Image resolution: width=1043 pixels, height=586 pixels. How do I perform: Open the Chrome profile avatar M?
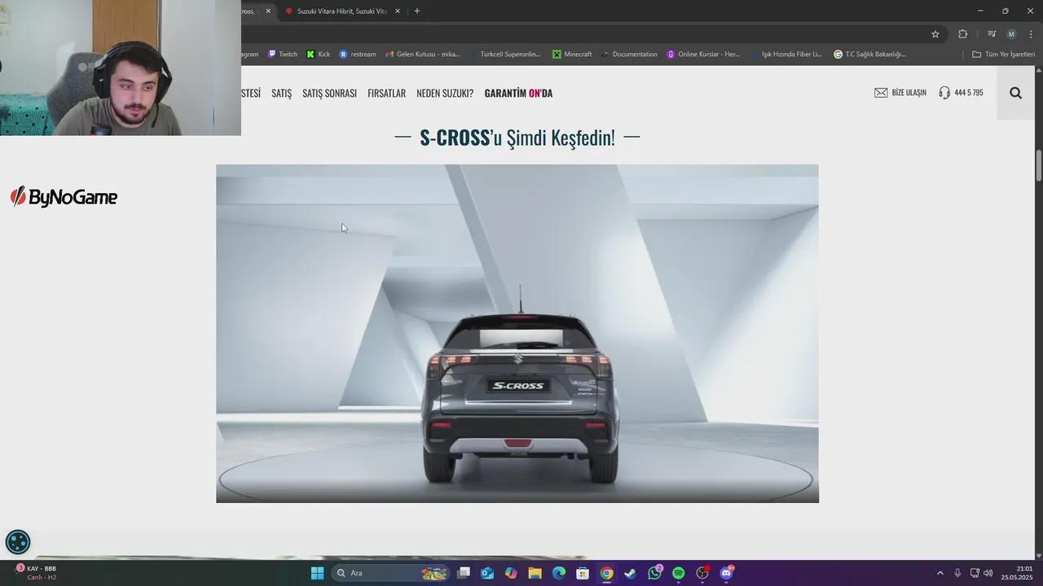coord(1011,34)
